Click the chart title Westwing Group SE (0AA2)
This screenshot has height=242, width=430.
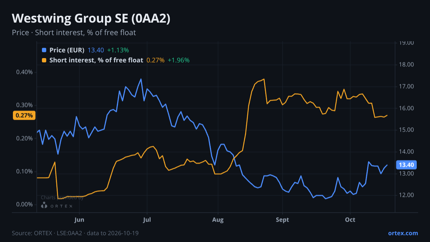[x=91, y=19]
